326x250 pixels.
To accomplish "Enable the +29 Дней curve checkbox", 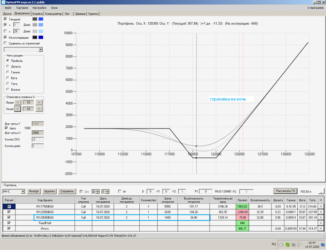I will coord(5,31).
